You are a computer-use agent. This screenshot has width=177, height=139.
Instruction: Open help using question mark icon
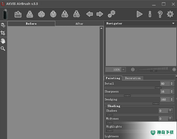coord(160,14)
